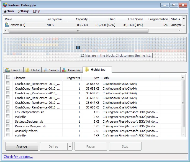Click the Search tab magnifier icon

tap(45, 70)
